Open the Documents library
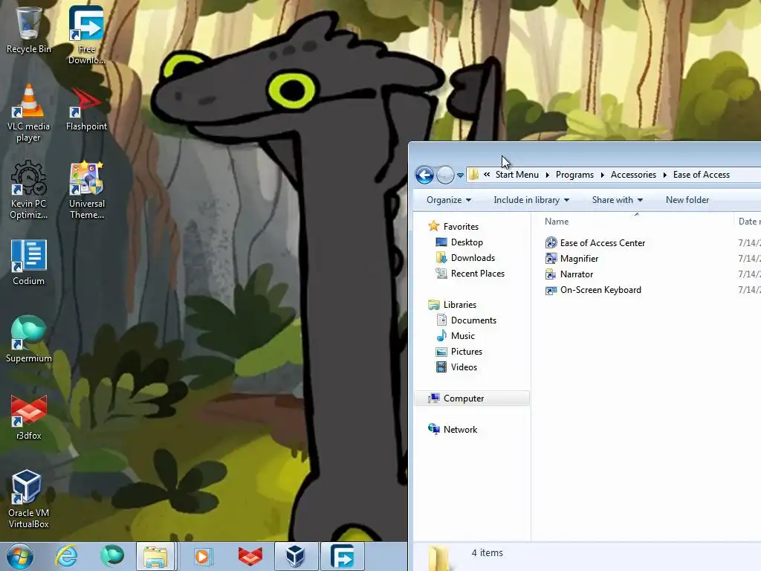This screenshot has width=761, height=571. click(x=467, y=320)
